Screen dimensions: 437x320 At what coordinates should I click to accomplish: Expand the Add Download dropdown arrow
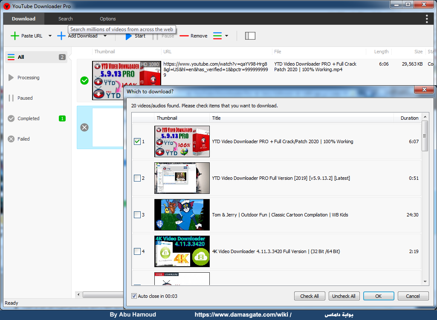click(105, 36)
